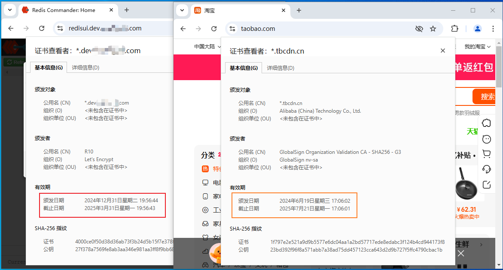Go back in the Redis Commander window

(x=11, y=28)
